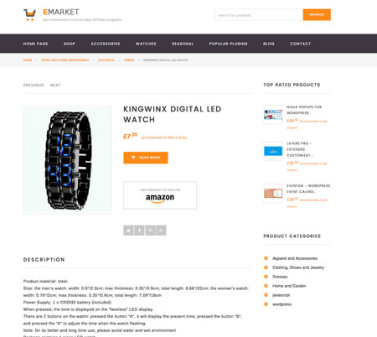Screen dimensions: 377x337
Task: Open the Watches menu item
Action: pos(146,44)
